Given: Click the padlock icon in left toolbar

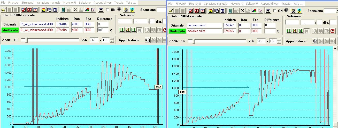Looking at the screenshot, I should coord(126,10).
